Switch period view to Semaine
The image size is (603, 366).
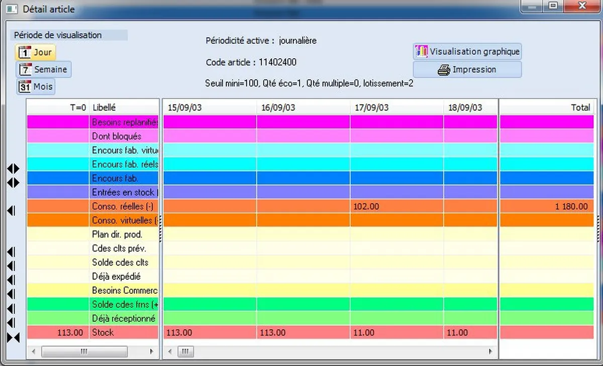coord(44,69)
